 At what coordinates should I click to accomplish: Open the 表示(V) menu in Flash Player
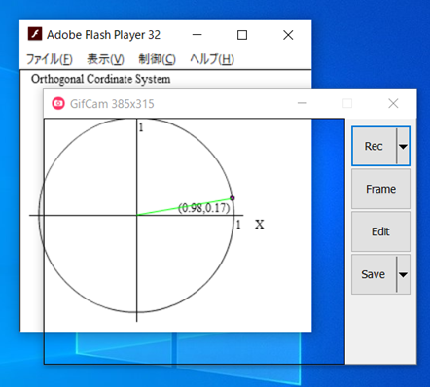pos(105,59)
